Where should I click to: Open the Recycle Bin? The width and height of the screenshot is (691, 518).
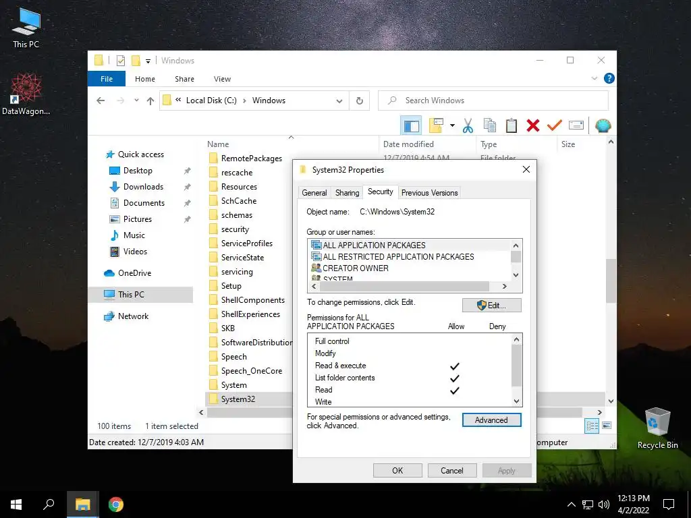[657, 428]
